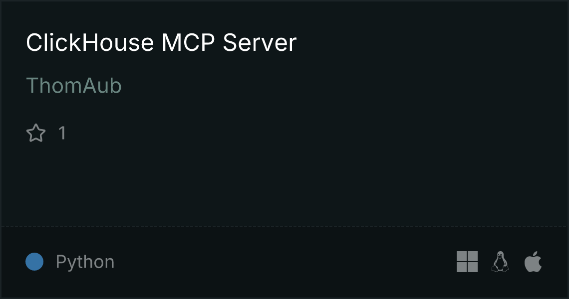Image resolution: width=569 pixels, height=299 pixels.
Task: Click the Python language label
Action: [85, 262]
